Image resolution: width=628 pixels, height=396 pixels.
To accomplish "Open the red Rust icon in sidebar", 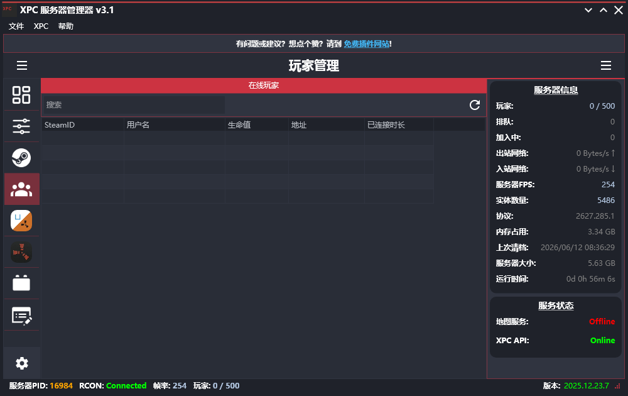I will 21,252.
